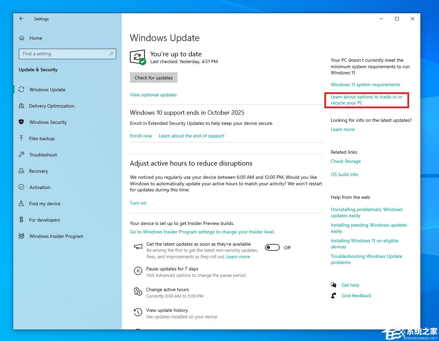The image size is (439, 341).
Task: Toggle 'Get the latest updates' switch
Action: (272, 247)
